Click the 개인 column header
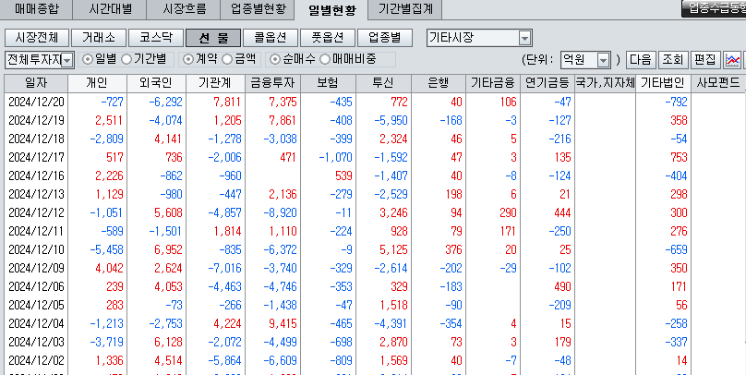Image resolution: width=746 pixels, height=375 pixels. (x=97, y=83)
